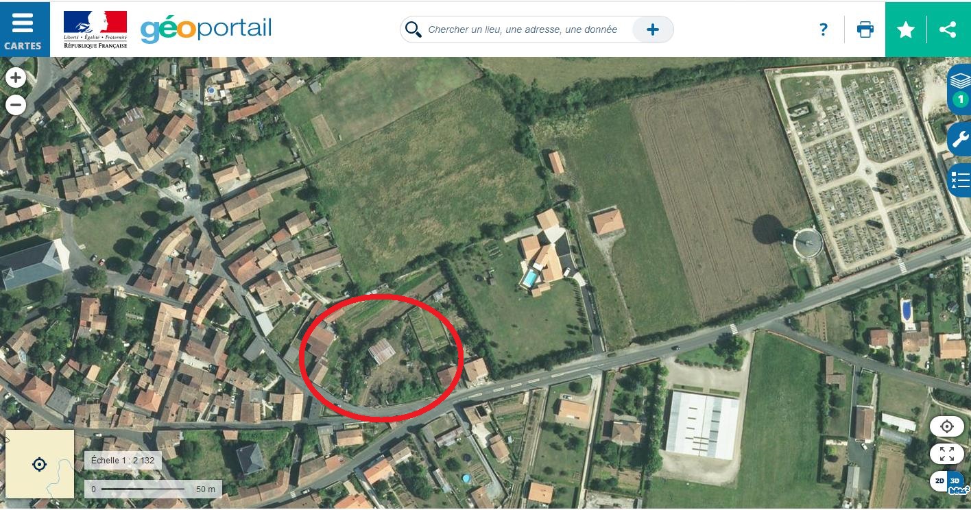The image size is (971, 510).
Task: Click the share icon
Action: pos(948,29)
